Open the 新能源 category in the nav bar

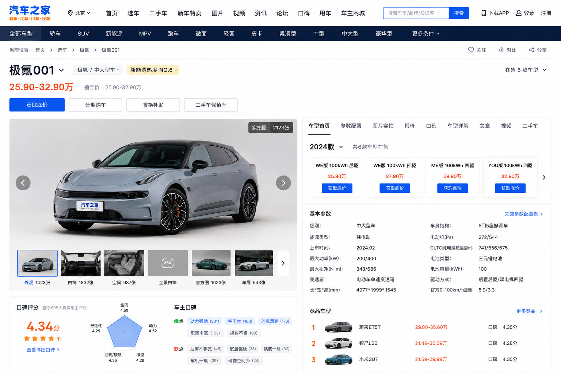(x=114, y=34)
